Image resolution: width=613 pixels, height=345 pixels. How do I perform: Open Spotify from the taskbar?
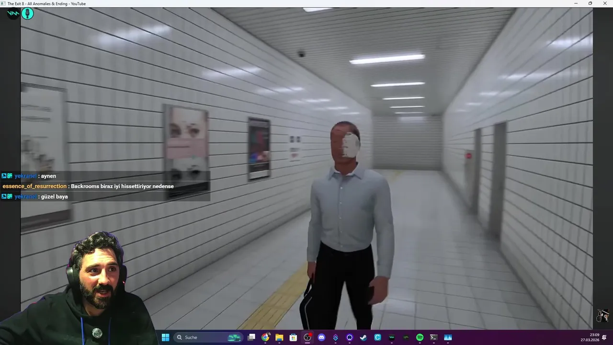(x=420, y=337)
